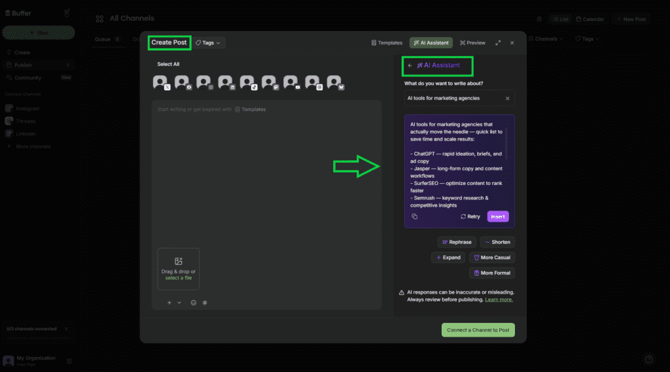This screenshot has height=372, width=670.
Task: Go back from the AI Assistant panel
Action: pos(410,65)
